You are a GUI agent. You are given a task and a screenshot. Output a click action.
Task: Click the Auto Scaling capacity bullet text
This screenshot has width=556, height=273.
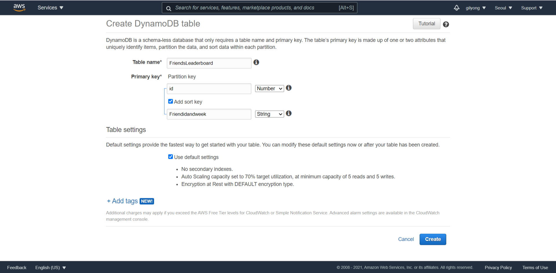pos(288,176)
